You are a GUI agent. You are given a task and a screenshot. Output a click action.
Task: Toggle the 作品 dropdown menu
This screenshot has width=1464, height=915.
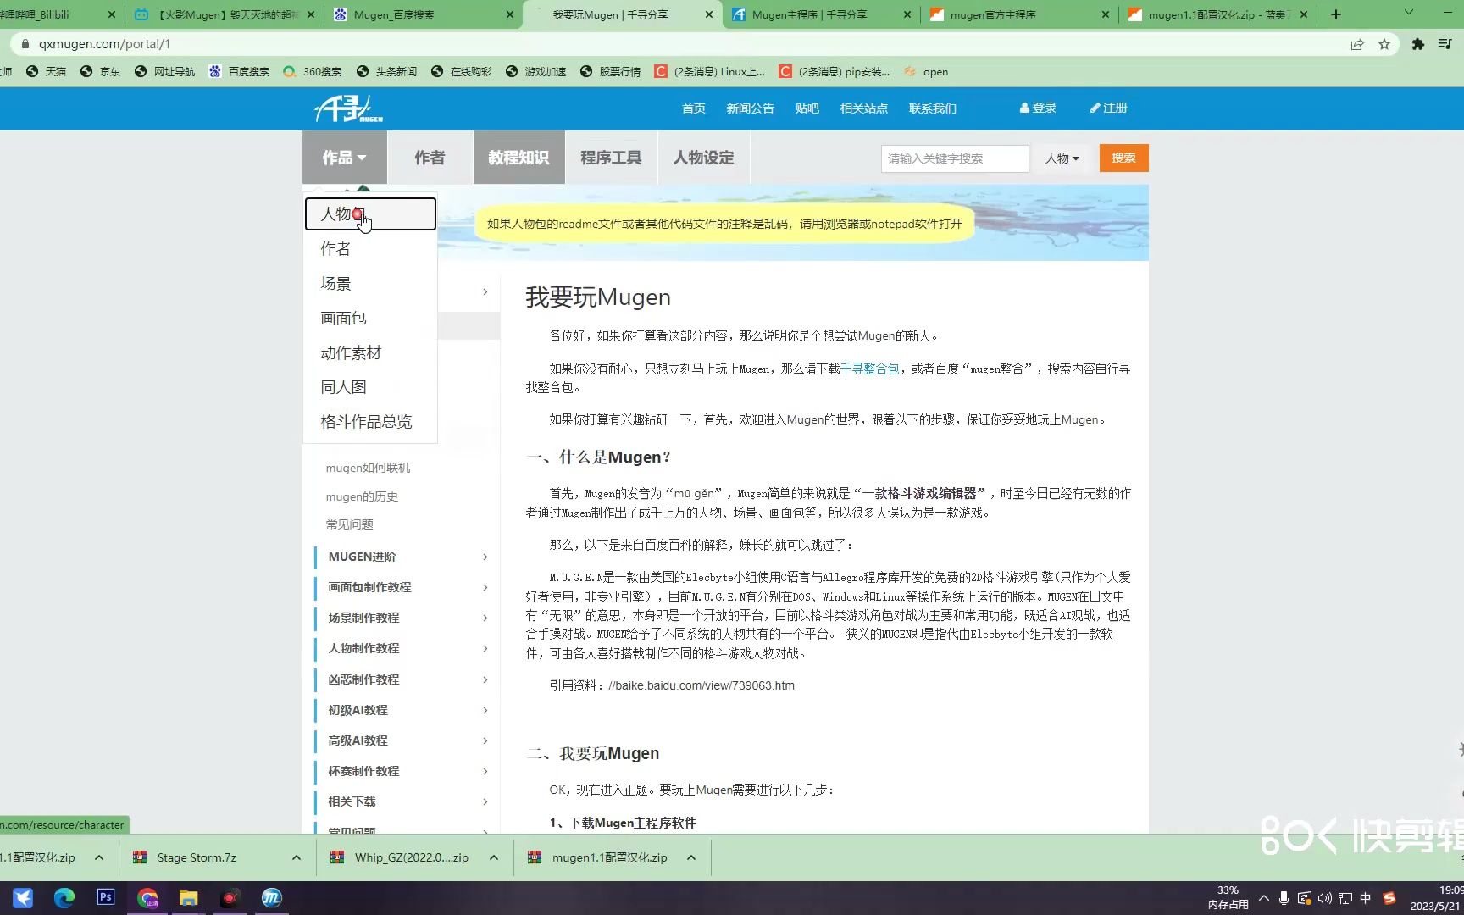point(345,158)
